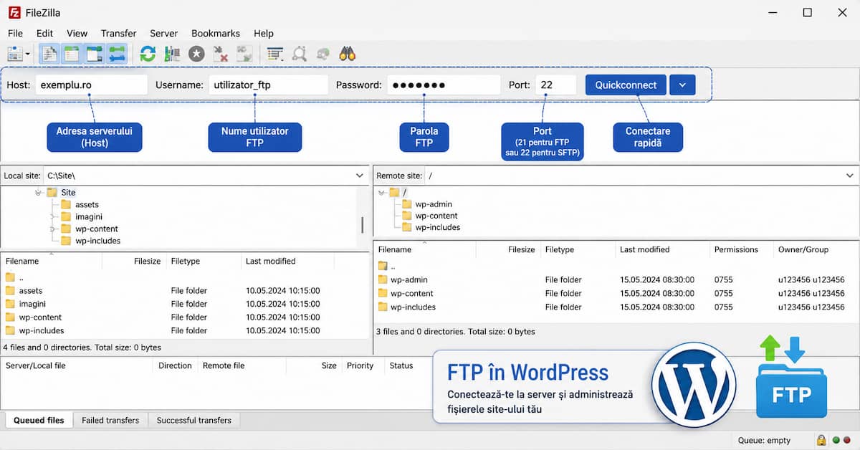
Task: Select wp-content in the remote directory tree
Action: point(436,216)
